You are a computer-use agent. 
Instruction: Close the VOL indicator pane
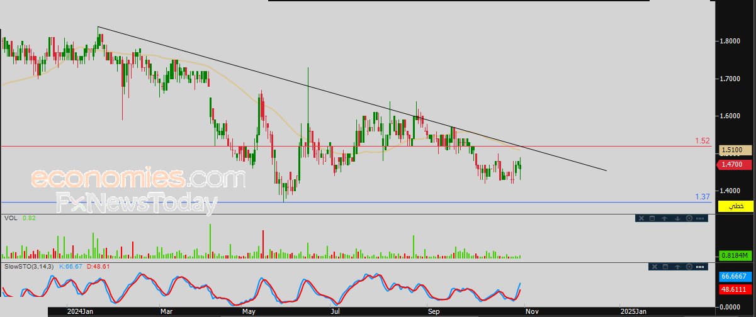[641, 218]
